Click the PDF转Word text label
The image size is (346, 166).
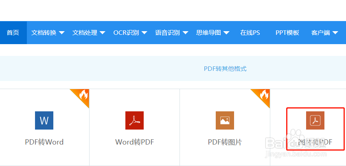[x=44, y=142]
